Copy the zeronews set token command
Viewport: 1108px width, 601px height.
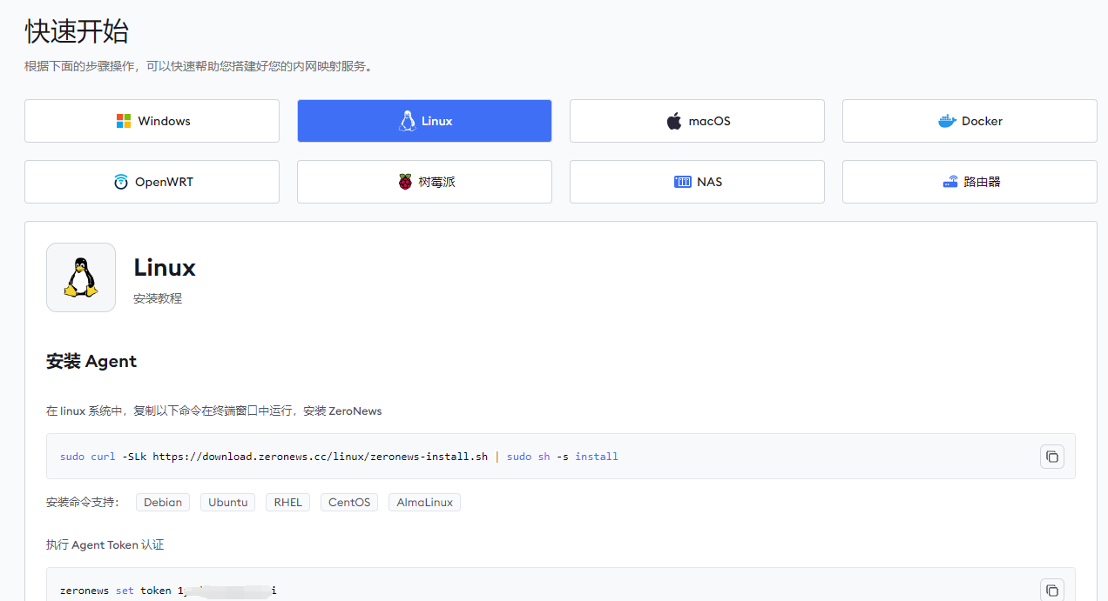pyautogui.click(x=1052, y=591)
